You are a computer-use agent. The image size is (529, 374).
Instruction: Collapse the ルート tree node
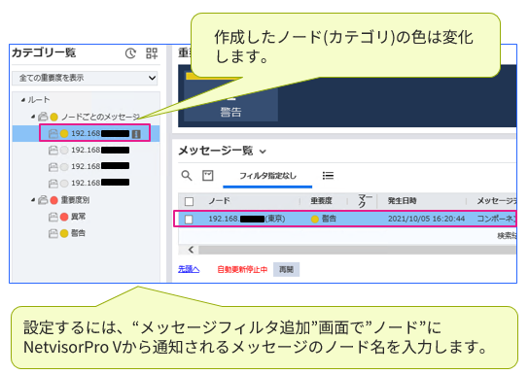pos(23,100)
